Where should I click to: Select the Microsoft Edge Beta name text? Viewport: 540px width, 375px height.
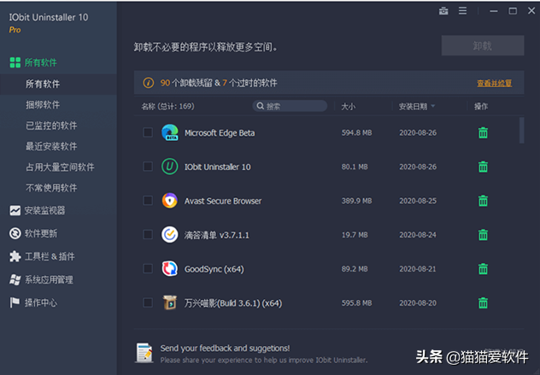(220, 133)
